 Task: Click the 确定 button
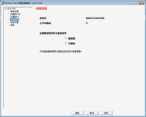[x=77, y=113]
